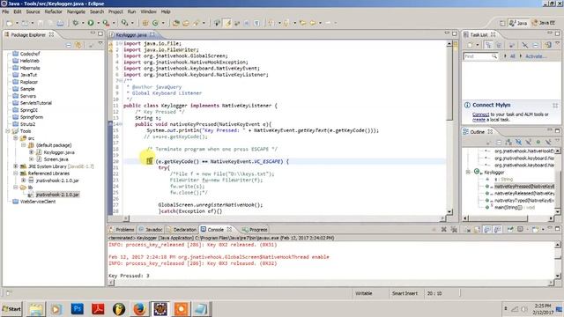Click the Open Perspective icon
564x317 pixels.
502,23
